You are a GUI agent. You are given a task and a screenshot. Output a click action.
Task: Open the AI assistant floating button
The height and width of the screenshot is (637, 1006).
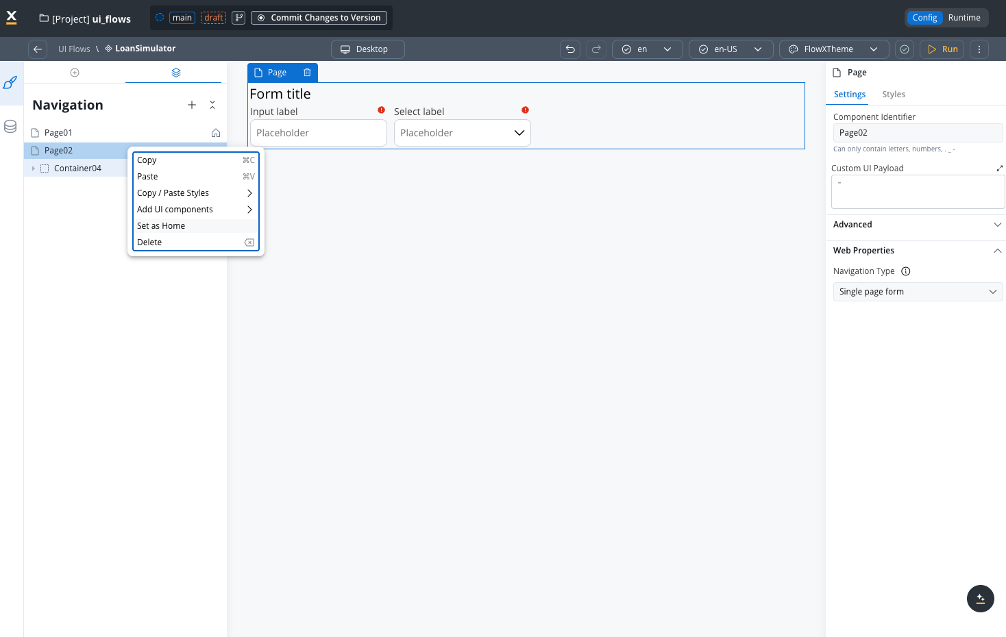pyautogui.click(x=980, y=599)
